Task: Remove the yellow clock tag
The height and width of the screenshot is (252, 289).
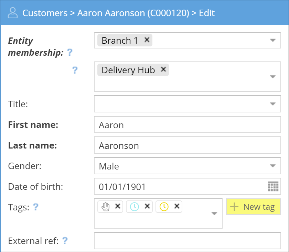Action: 177,206
